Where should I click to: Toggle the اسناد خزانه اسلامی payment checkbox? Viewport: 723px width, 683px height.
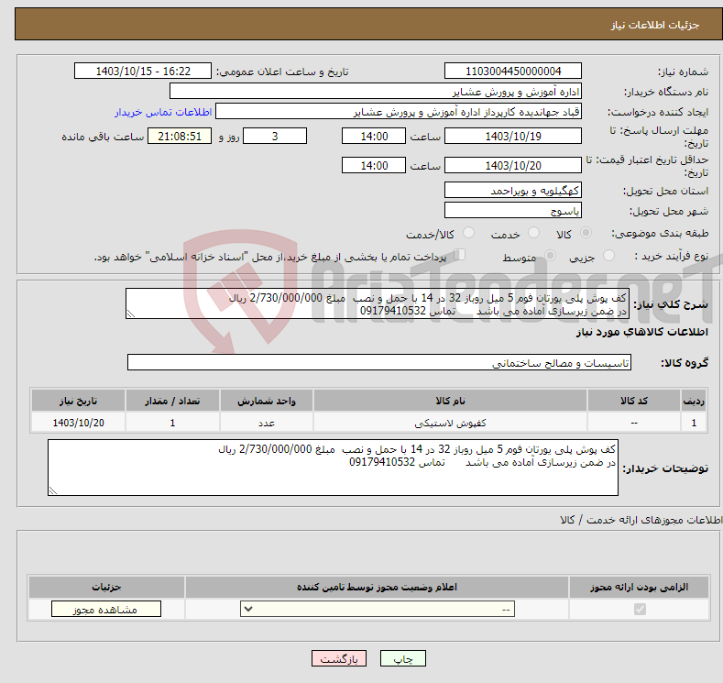460,255
